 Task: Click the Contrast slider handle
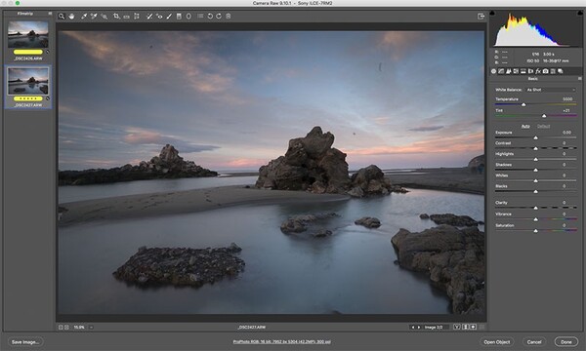[535, 148]
